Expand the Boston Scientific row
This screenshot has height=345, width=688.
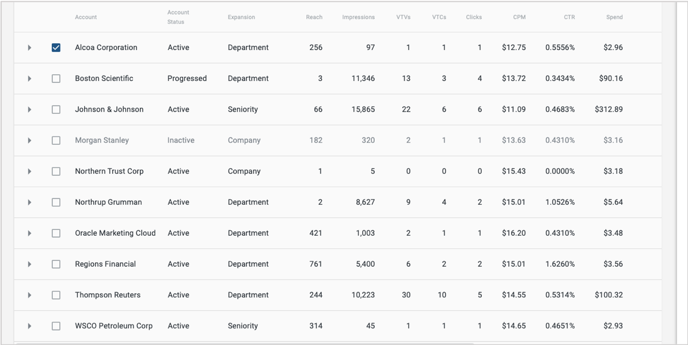(29, 78)
